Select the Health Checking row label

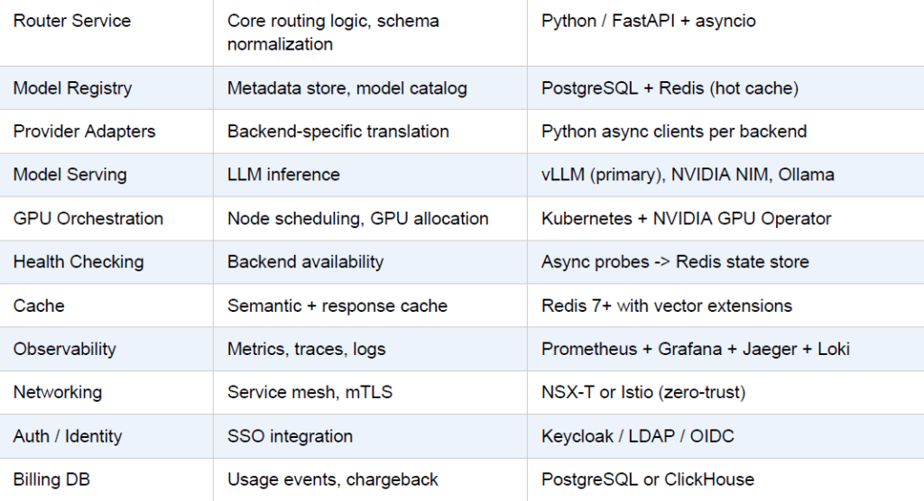click(79, 262)
